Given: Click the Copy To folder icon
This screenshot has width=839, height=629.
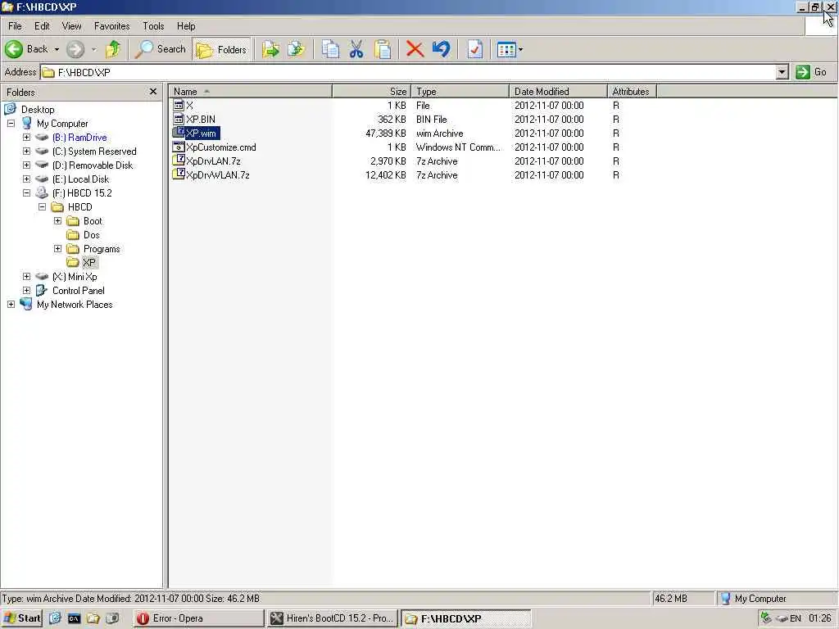Looking at the screenshot, I should pyautogui.click(x=296, y=50).
